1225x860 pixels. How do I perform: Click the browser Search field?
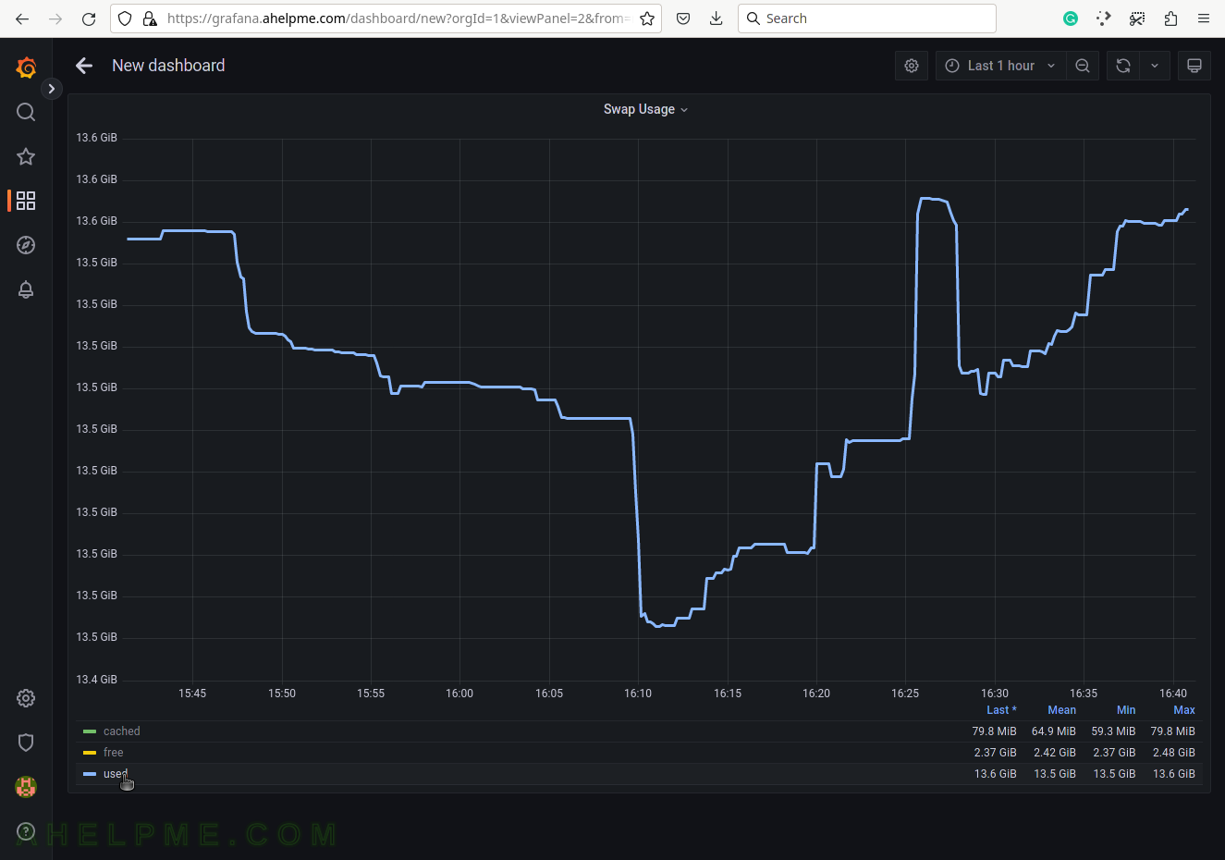pyautogui.click(x=867, y=18)
